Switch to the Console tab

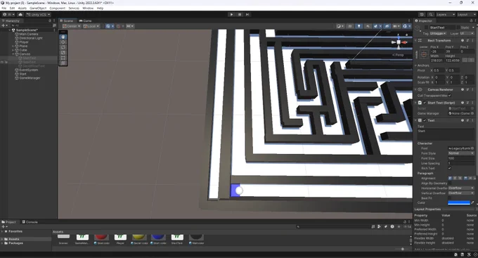click(x=30, y=222)
